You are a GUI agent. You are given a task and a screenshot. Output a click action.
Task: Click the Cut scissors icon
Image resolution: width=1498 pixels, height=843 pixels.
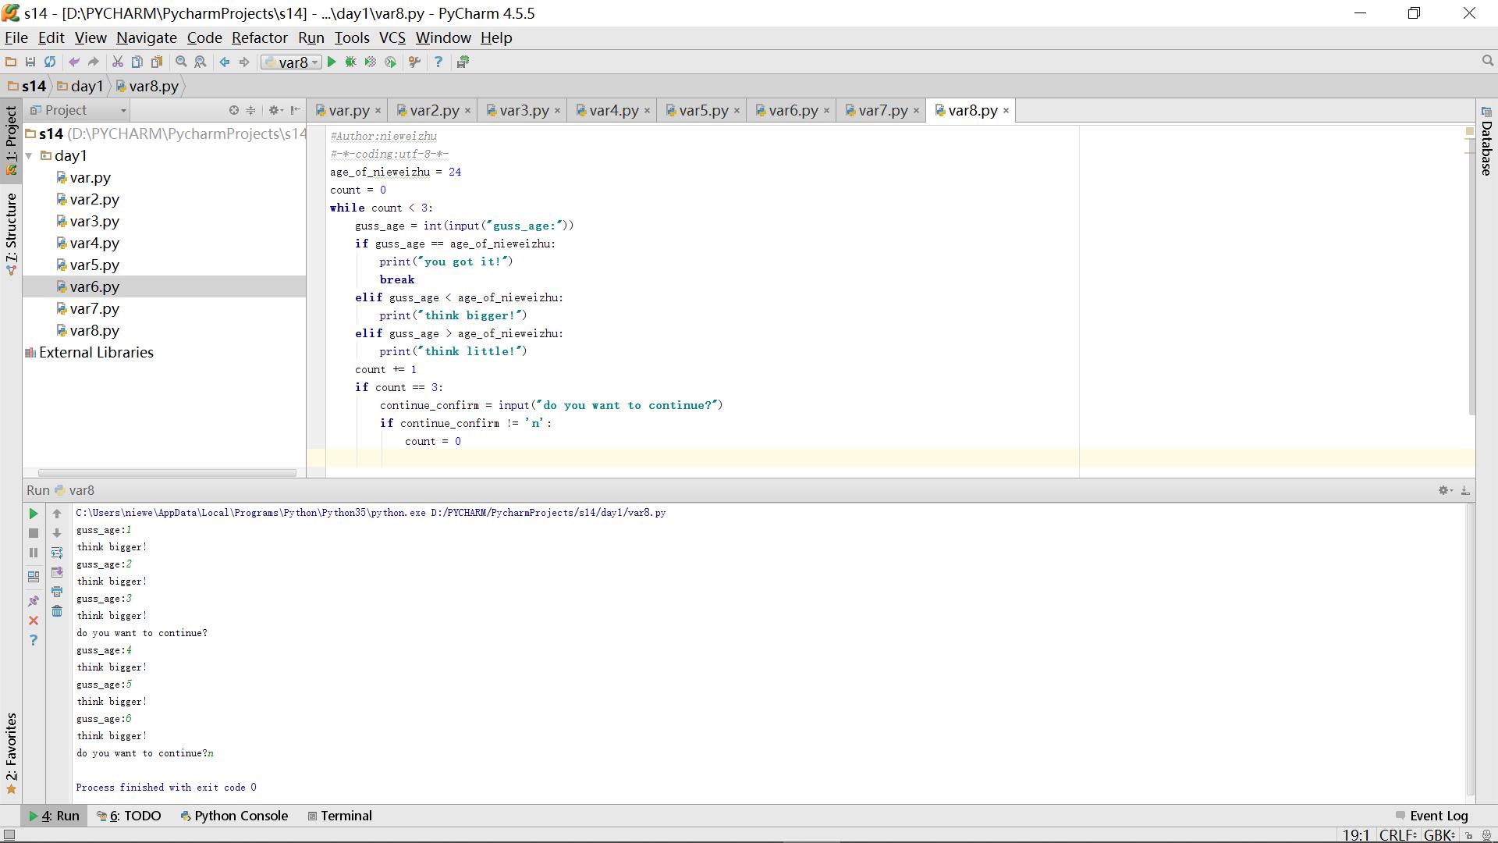[x=118, y=62]
